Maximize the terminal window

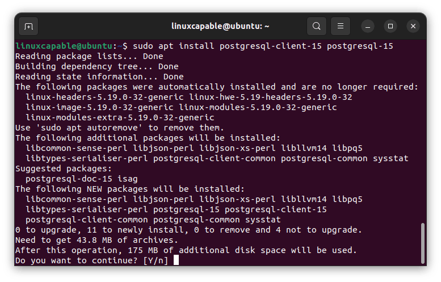click(x=390, y=27)
